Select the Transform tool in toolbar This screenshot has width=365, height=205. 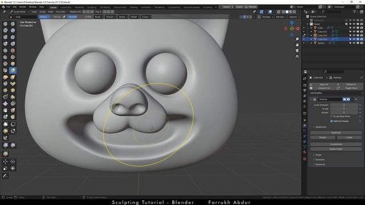[x=13, y=168]
